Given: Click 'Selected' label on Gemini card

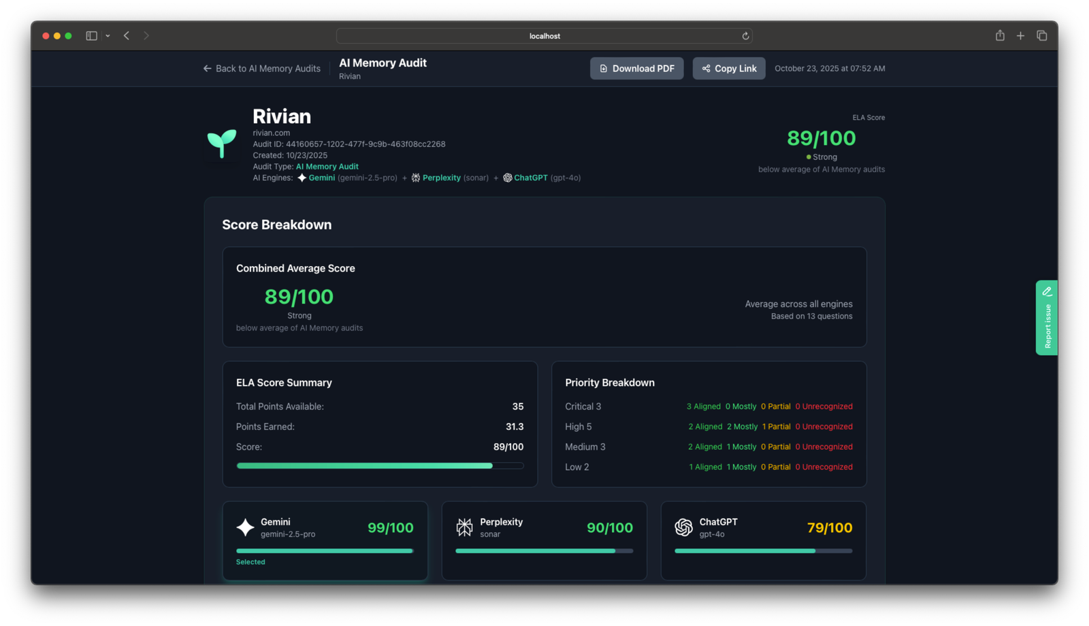Looking at the screenshot, I should coord(250,562).
